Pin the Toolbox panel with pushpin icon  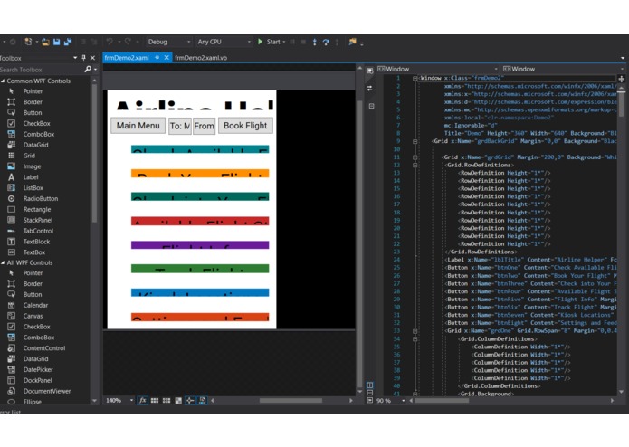coord(84,58)
